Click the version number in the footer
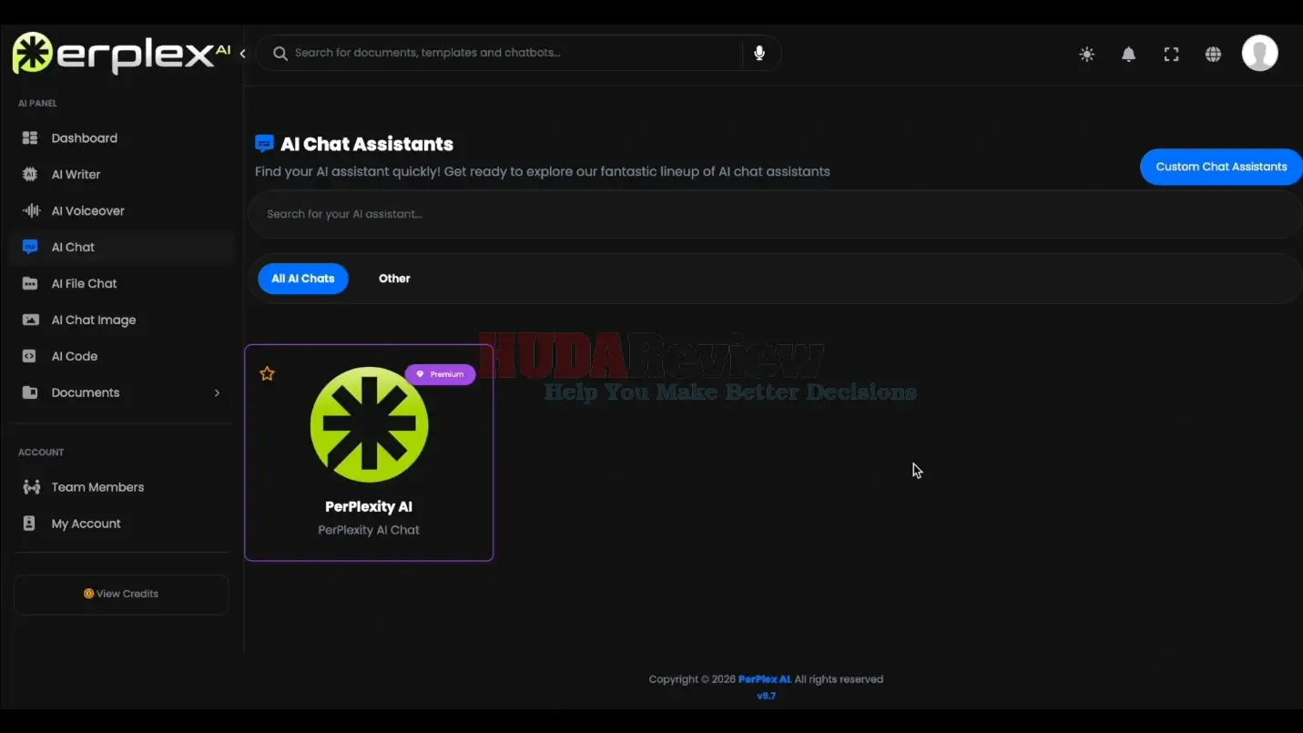 coord(767,696)
